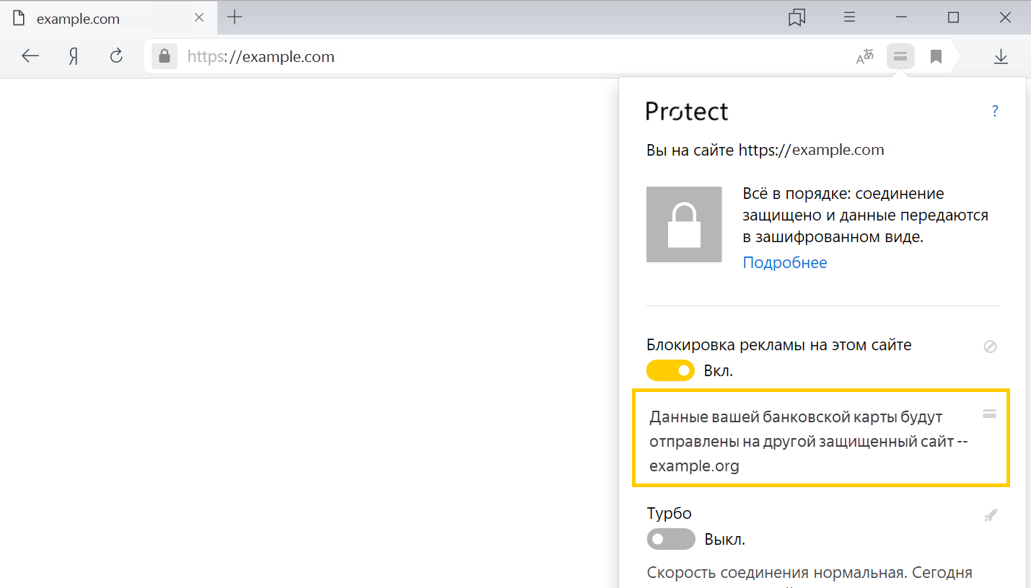This screenshot has width=1031, height=588.
Task: Bookmark the page with the bookmark icon
Action: tap(936, 56)
